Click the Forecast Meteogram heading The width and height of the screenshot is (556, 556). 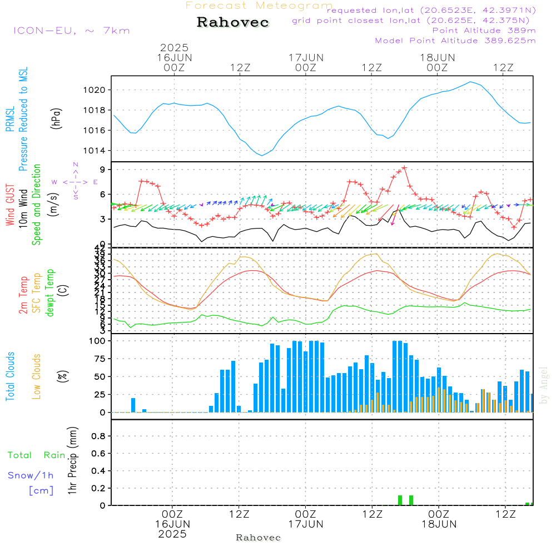click(259, 6)
